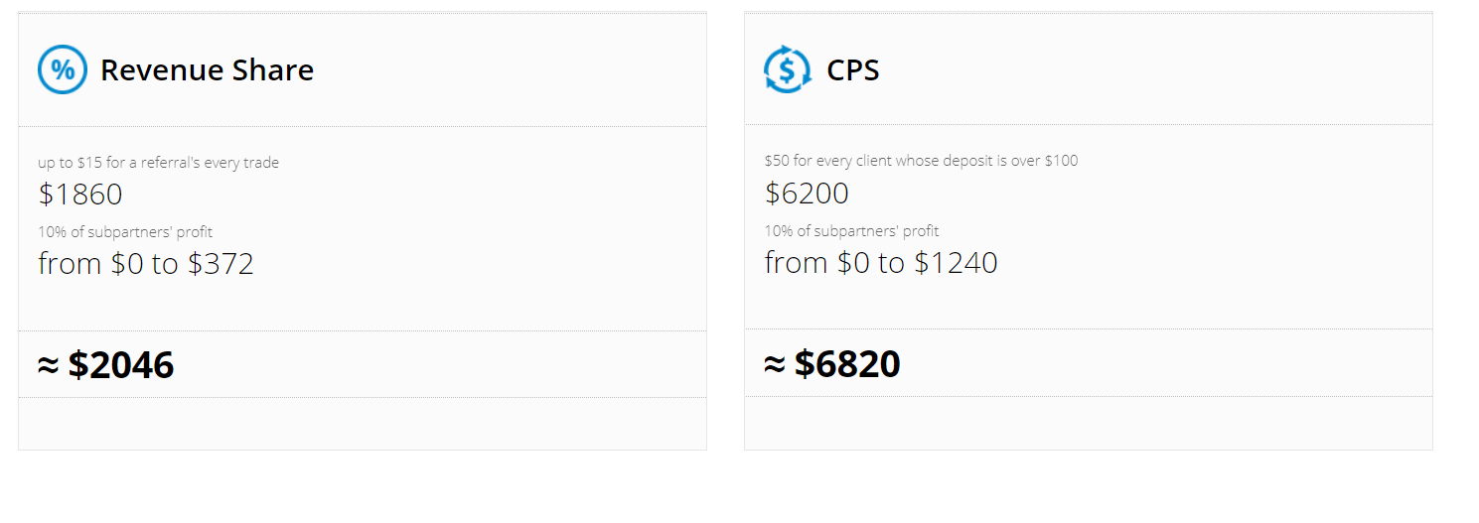
Task: Select the Revenue Share heading
Action: [207, 70]
